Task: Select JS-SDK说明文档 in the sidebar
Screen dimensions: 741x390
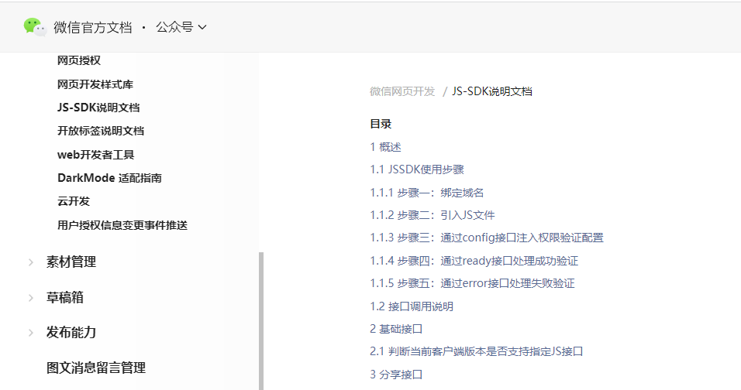Action: point(98,108)
